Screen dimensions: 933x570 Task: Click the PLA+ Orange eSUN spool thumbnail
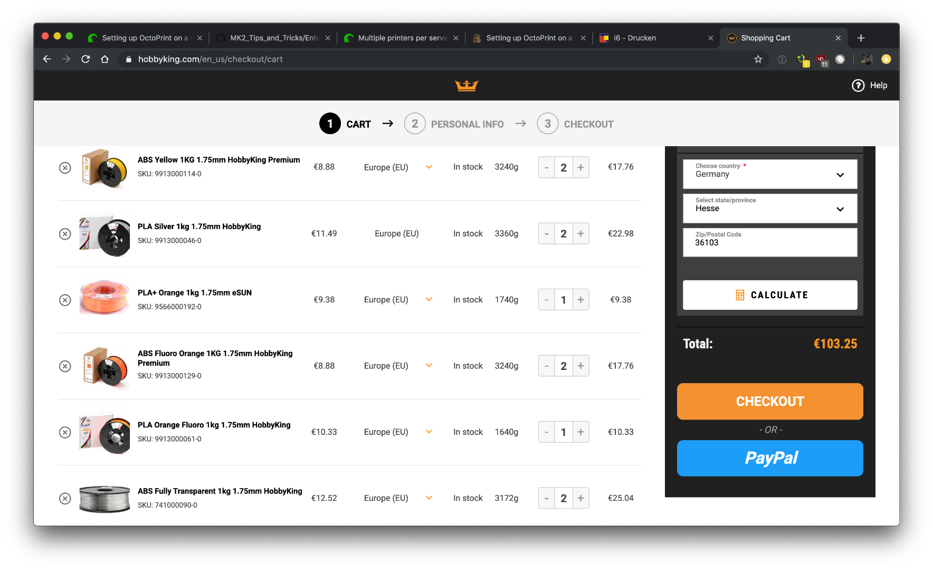(x=104, y=298)
